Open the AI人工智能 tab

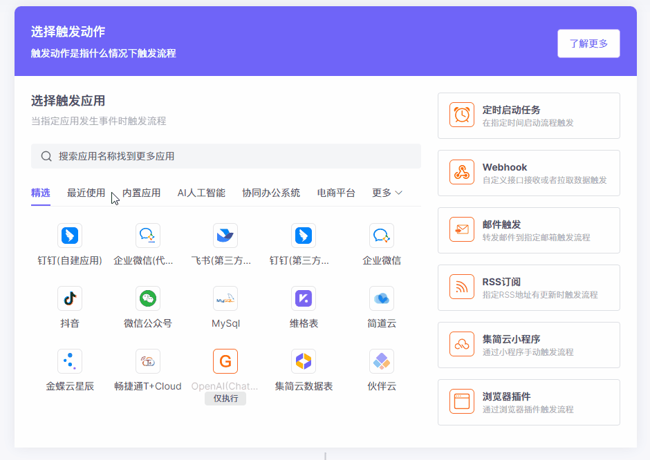[x=201, y=193]
